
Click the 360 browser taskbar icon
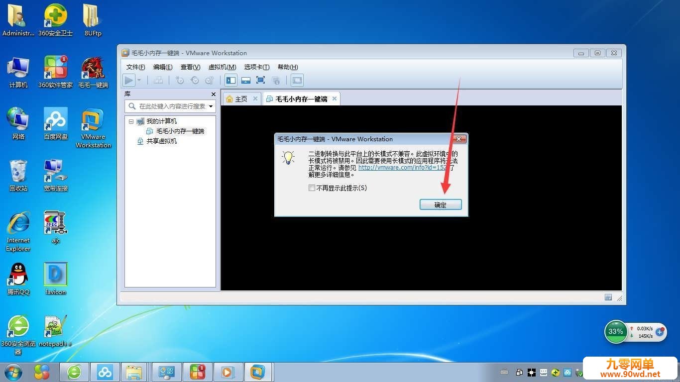75,372
